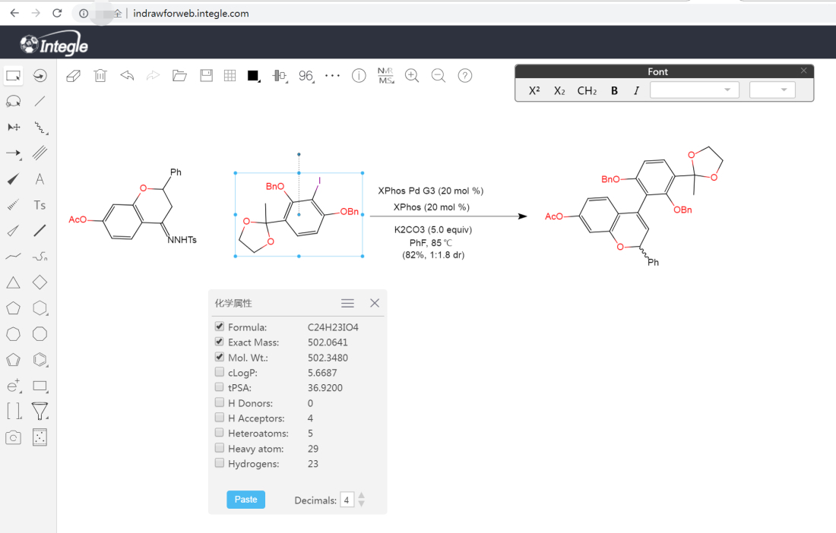Click the save disk icon

tap(206, 76)
